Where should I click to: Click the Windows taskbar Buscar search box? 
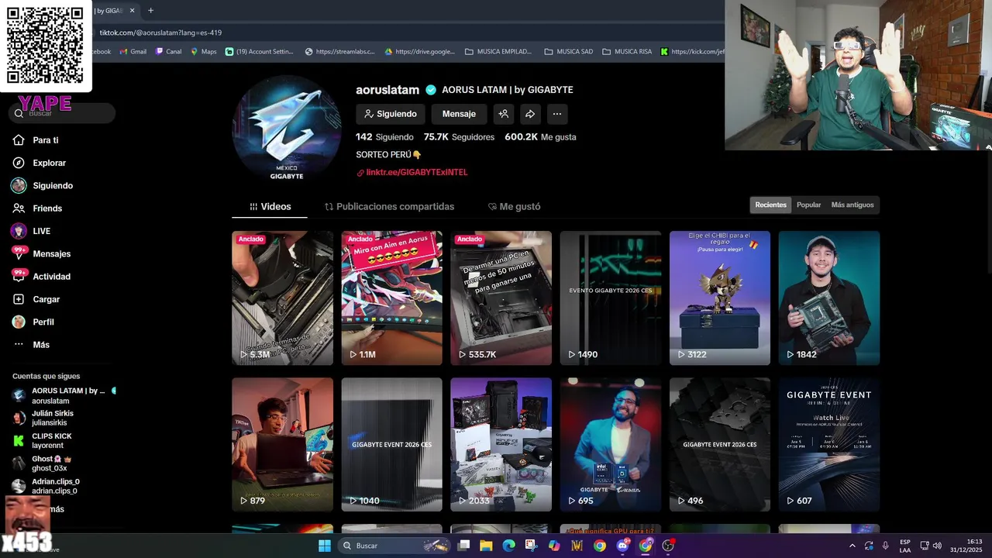coord(394,546)
